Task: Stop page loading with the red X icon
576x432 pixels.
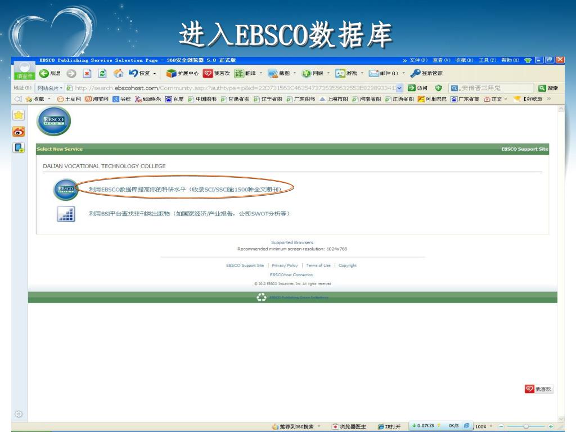Action: click(x=87, y=74)
